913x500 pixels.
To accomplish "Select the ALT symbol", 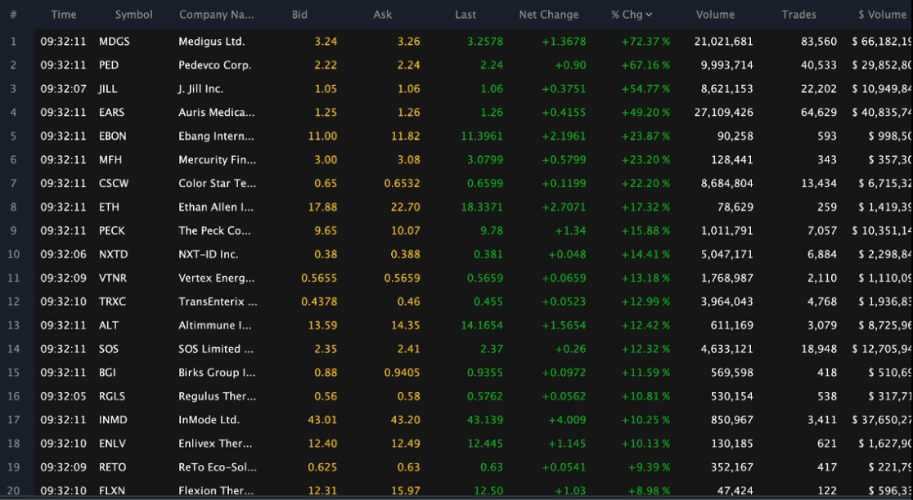I will pos(108,326).
